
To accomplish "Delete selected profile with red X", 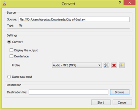I will pyautogui.click(x=114, y=65).
